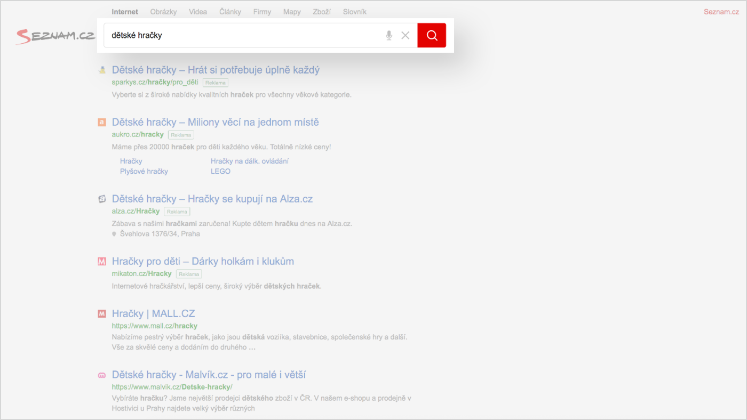Click the Seznam.cz logo

click(55, 36)
